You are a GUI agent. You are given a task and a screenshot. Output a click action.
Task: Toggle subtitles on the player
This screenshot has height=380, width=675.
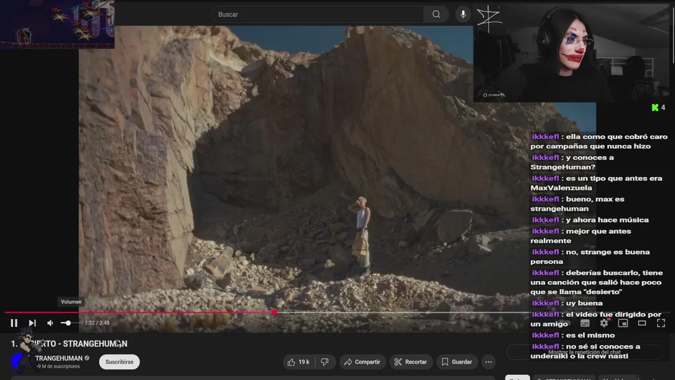(585, 323)
